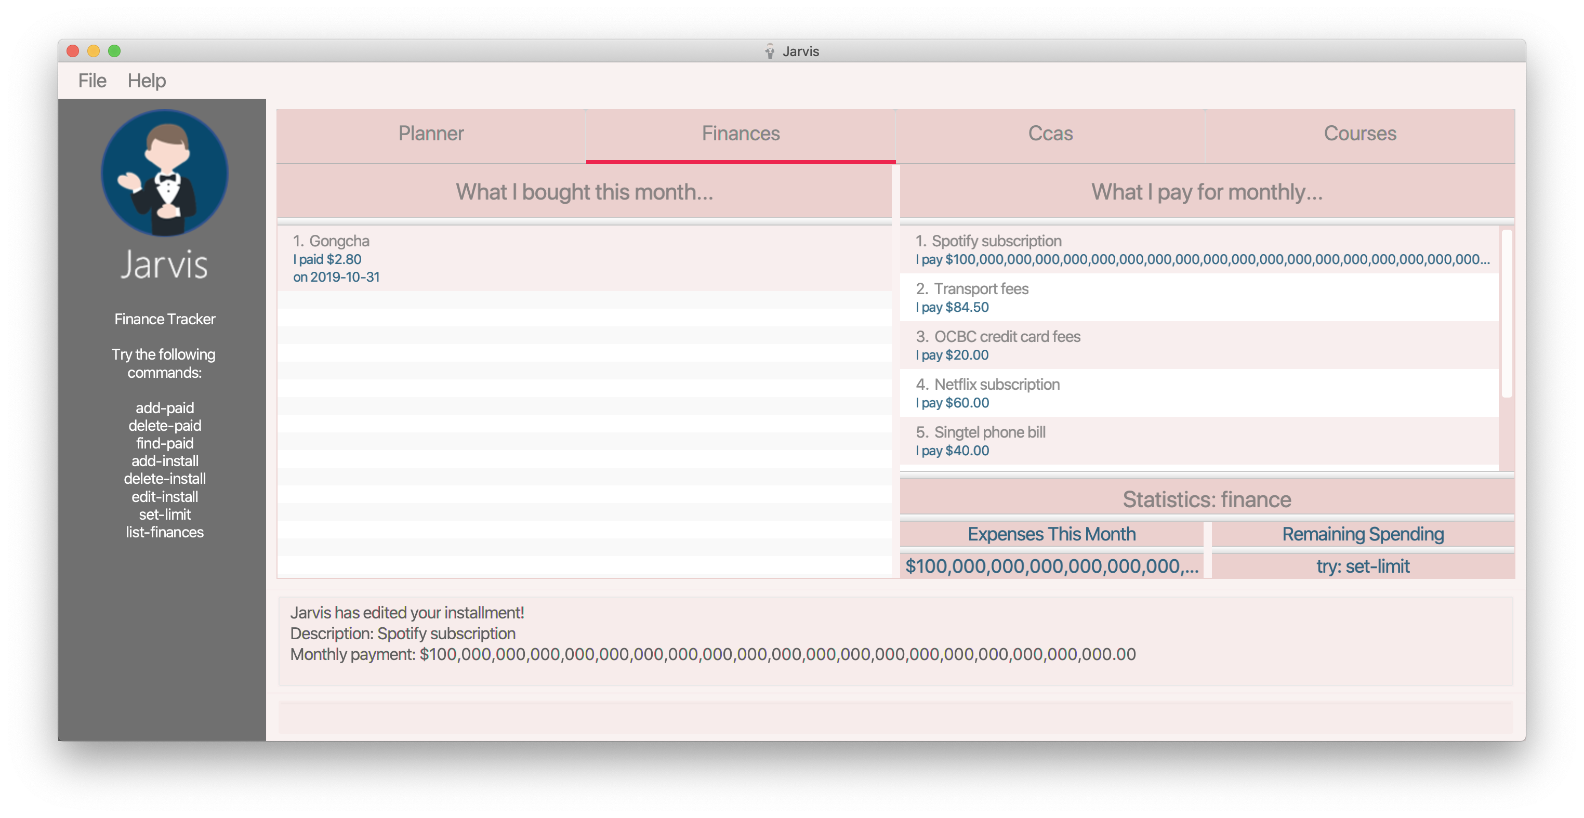Toggle the Finances tab active state
Image resolution: width=1584 pixels, height=818 pixels.
pyautogui.click(x=741, y=134)
